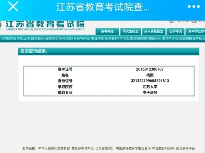The height and width of the screenshot is (153, 205).
Task: Open the 高中学业水平 tab
Action: tap(196, 31)
